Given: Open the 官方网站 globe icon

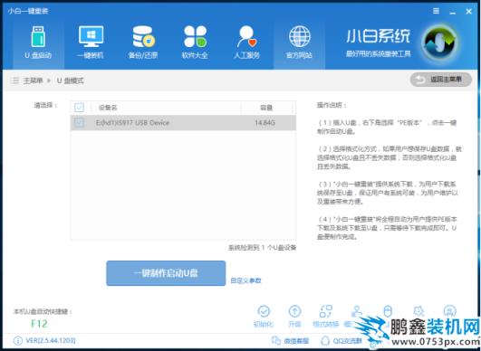Looking at the screenshot, I should (x=299, y=36).
